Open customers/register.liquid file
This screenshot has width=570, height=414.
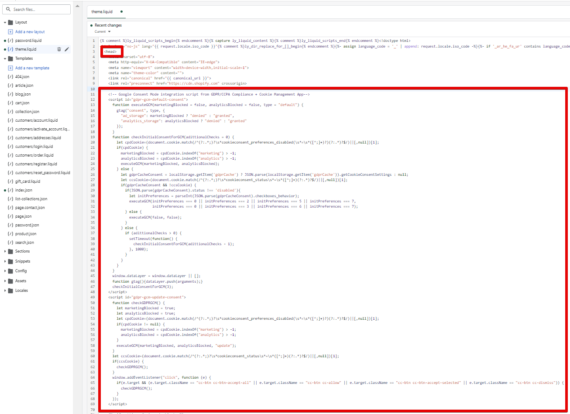click(x=36, y=164)
